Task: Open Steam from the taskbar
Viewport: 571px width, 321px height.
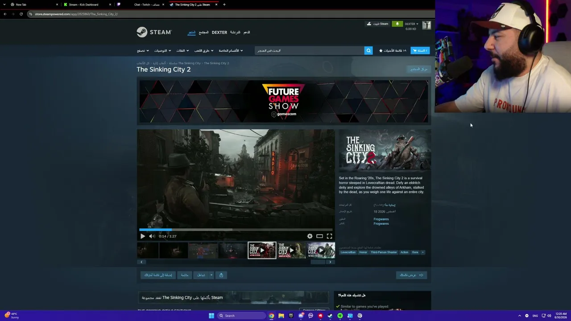Action: [x=330, y=316]
